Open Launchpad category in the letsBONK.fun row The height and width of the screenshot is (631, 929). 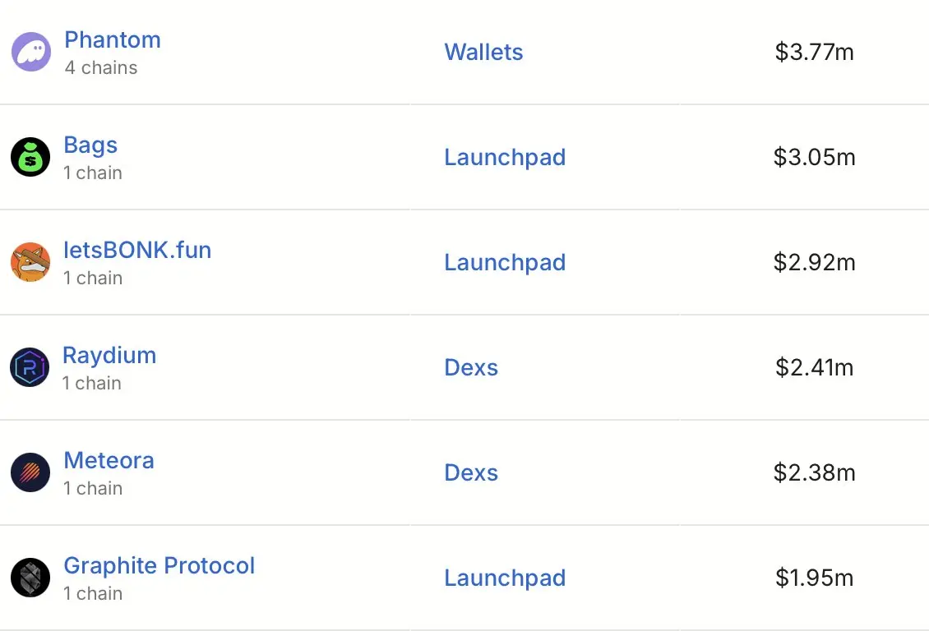(x=506, y=263)
